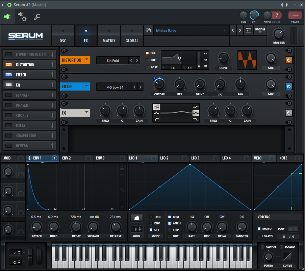
Task: Click the plugin speaker icon in FL wrapper
Action: [7, 17]
